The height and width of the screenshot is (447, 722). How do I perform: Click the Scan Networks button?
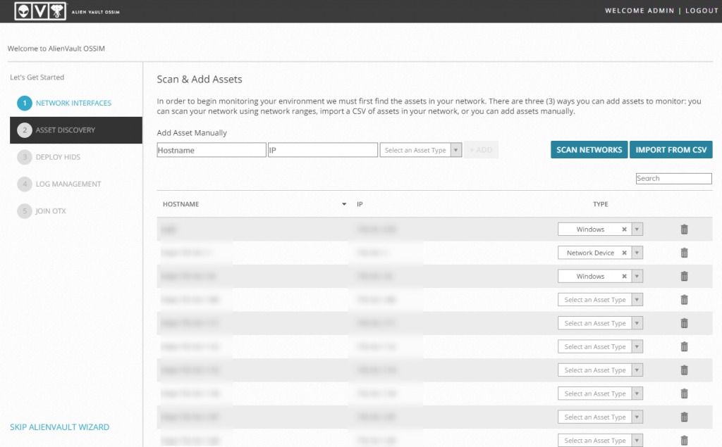tap(589, 150)
